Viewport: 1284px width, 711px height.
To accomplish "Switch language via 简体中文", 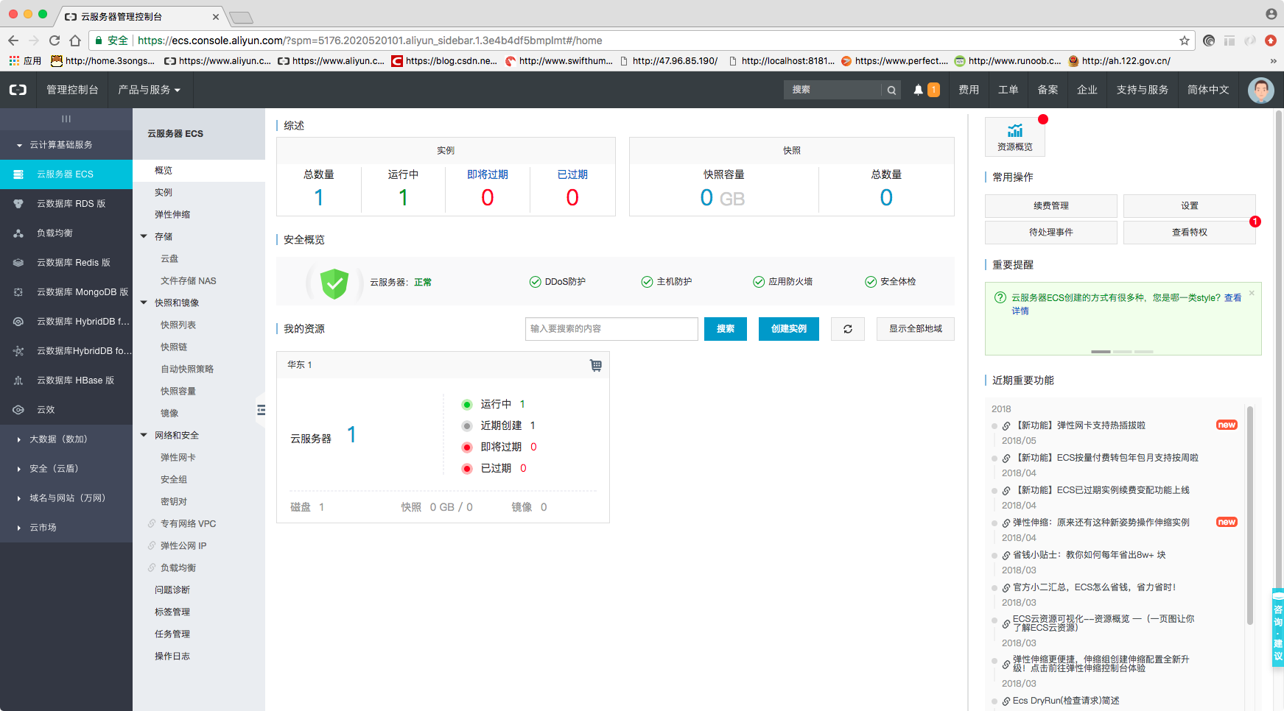I will tap(1208, 90).
